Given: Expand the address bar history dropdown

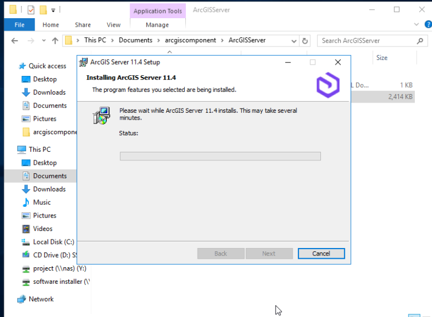Looking at the screenshot, I should (x=294, y=41).
